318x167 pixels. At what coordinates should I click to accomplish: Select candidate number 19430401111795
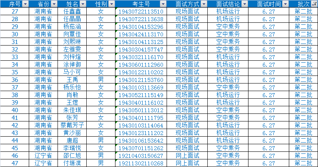point(141,118)
